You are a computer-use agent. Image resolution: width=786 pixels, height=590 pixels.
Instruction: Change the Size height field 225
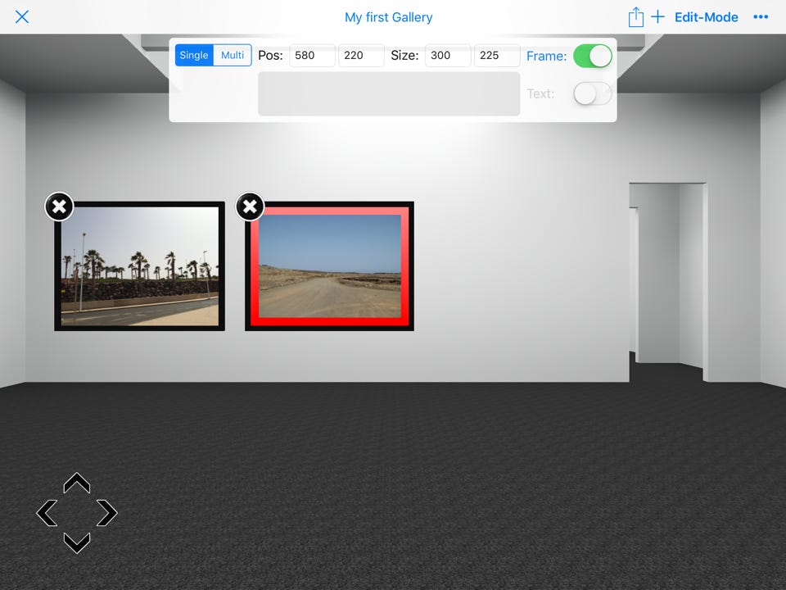497,56
